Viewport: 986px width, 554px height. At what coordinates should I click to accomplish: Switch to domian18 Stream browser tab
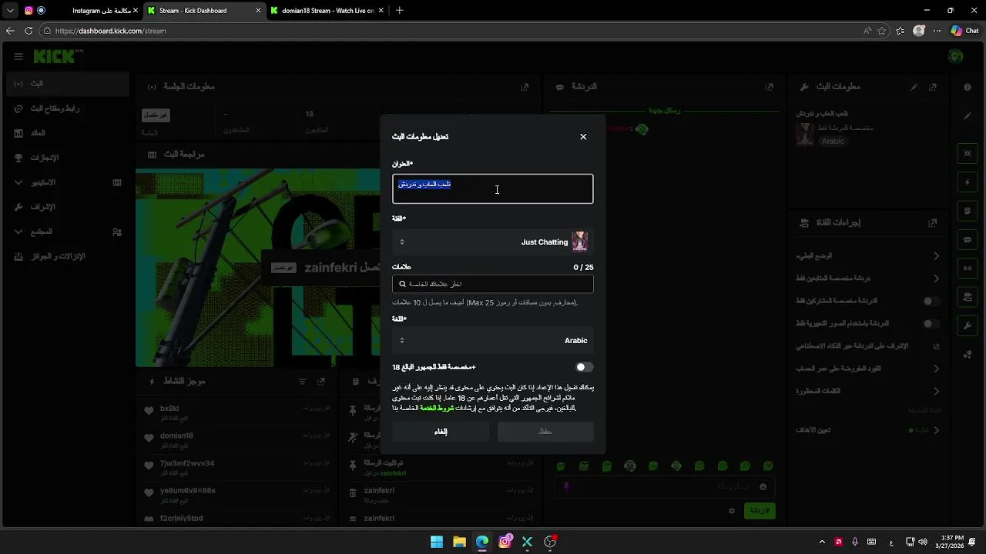coord(327,11)
